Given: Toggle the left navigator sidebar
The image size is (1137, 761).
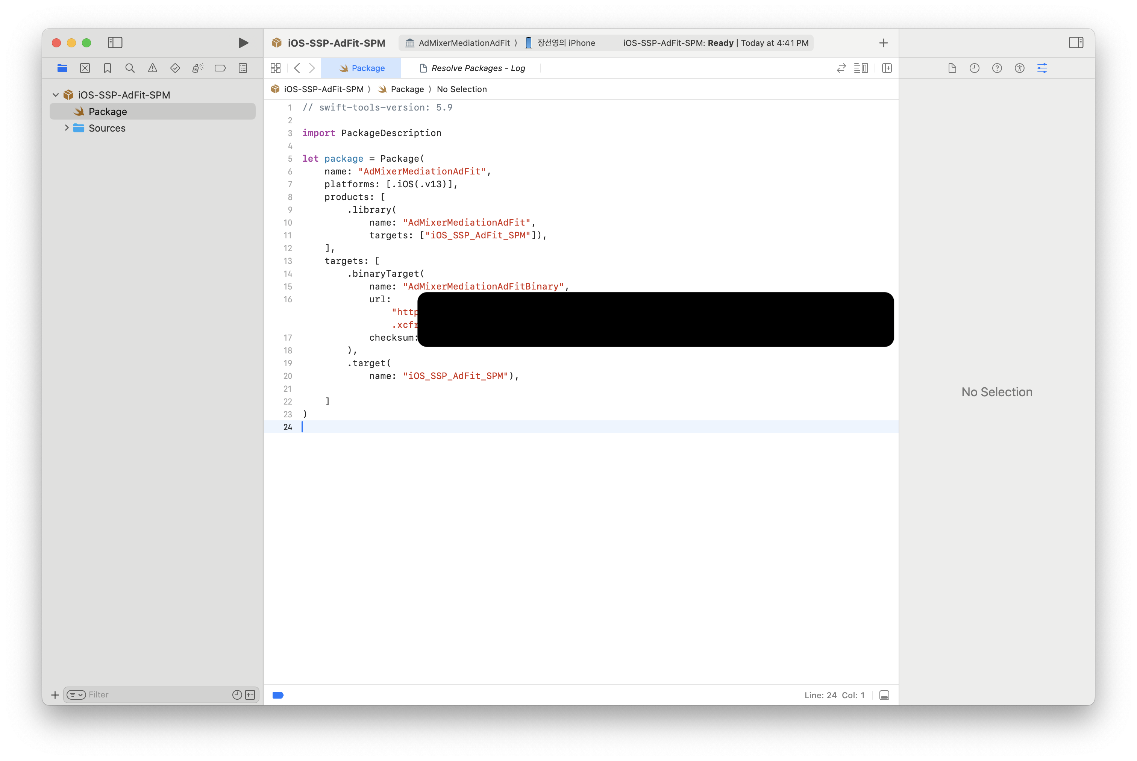Looking at the screenshot, I should 115,43.
